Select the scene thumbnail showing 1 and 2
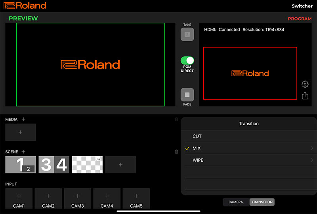The width and height of the screenshot is (317, 214). click(21, 164)
